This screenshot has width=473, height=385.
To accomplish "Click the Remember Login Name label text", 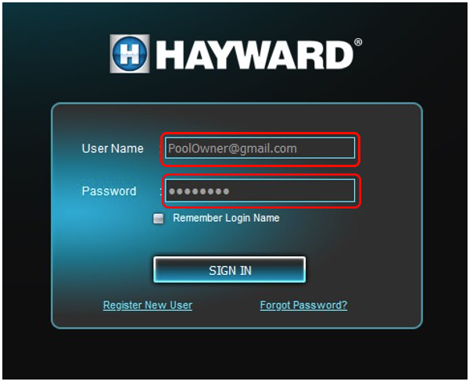I will pyautogui.click(x=228, y=219).
